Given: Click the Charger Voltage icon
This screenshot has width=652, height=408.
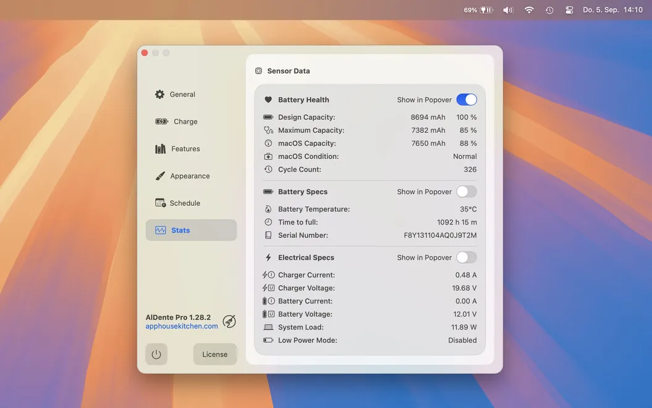Looking at the screenshot, I should click(268, 287).
